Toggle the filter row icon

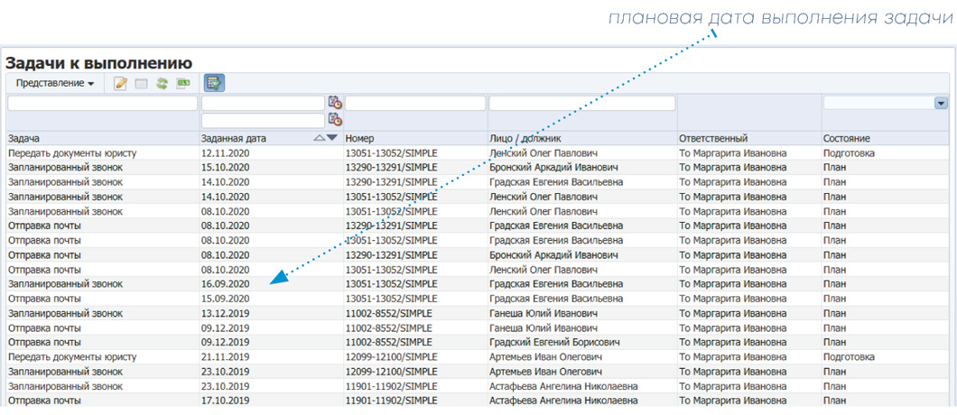click(214, 84)
